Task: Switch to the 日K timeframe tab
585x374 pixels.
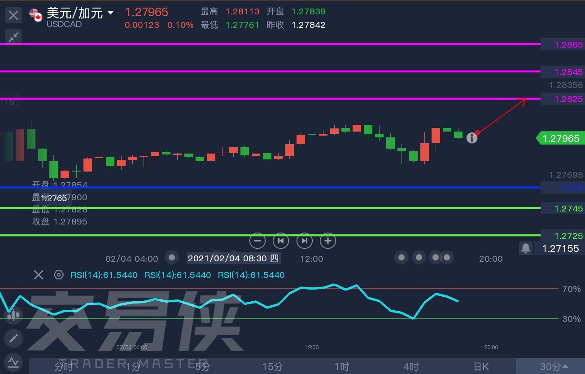Action: click(x=480, y=367)
